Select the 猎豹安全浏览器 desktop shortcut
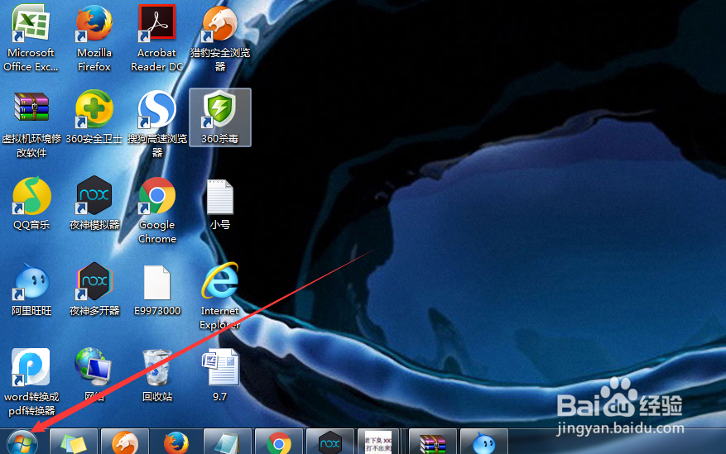The image size is (726, 454). coord(220,38)
